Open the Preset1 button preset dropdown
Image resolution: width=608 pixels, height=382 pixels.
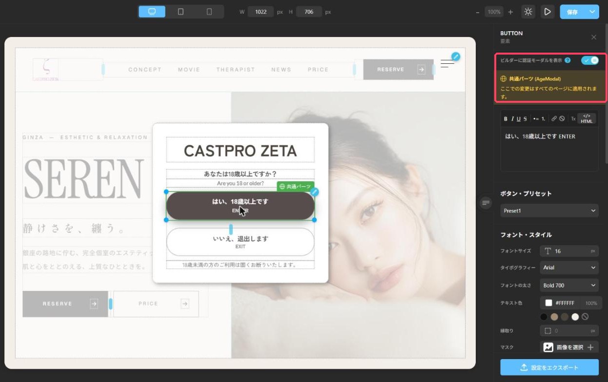pyautogui.click(x=549, y=211)
